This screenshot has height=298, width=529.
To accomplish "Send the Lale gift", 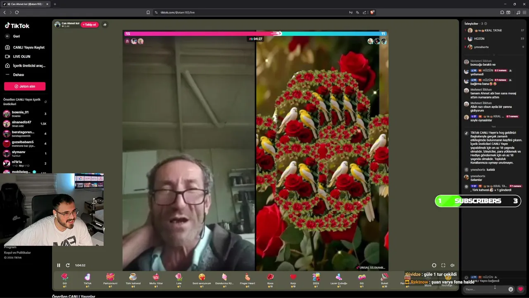I will coord(179,280).
